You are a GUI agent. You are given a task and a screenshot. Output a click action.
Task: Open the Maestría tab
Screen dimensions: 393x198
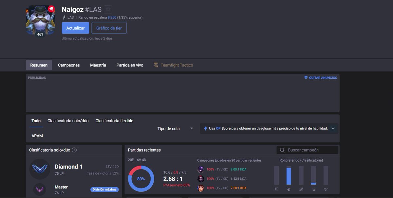pyautogui.click(x=98, y=65)
